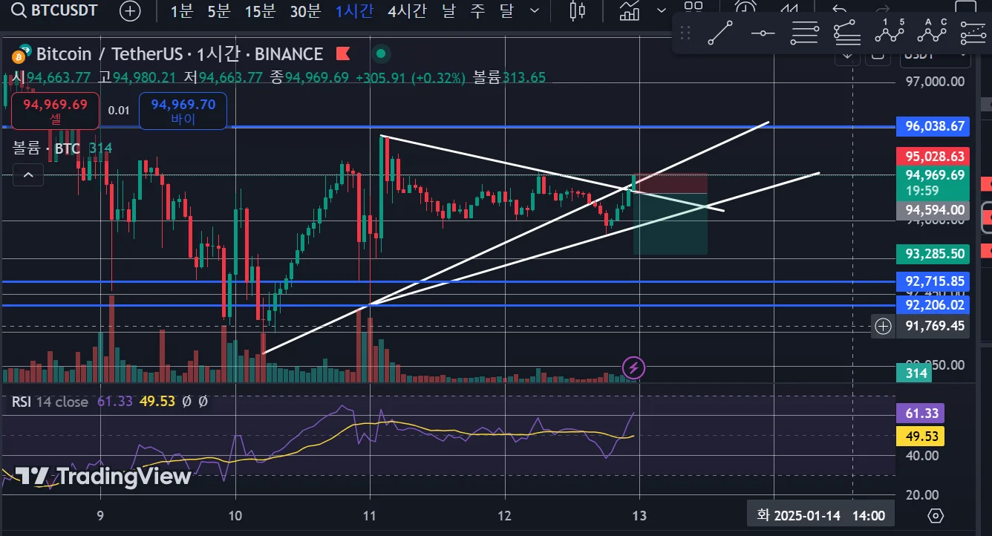
Task: Click the 94,594.00 gray price label
Action: [933, 210]
